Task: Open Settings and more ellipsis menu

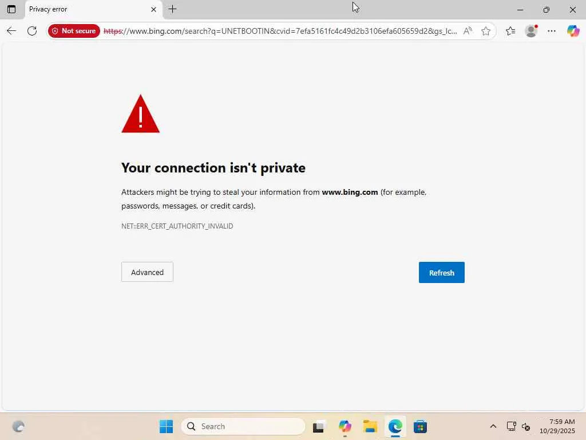Action: [x=552, y=31]
